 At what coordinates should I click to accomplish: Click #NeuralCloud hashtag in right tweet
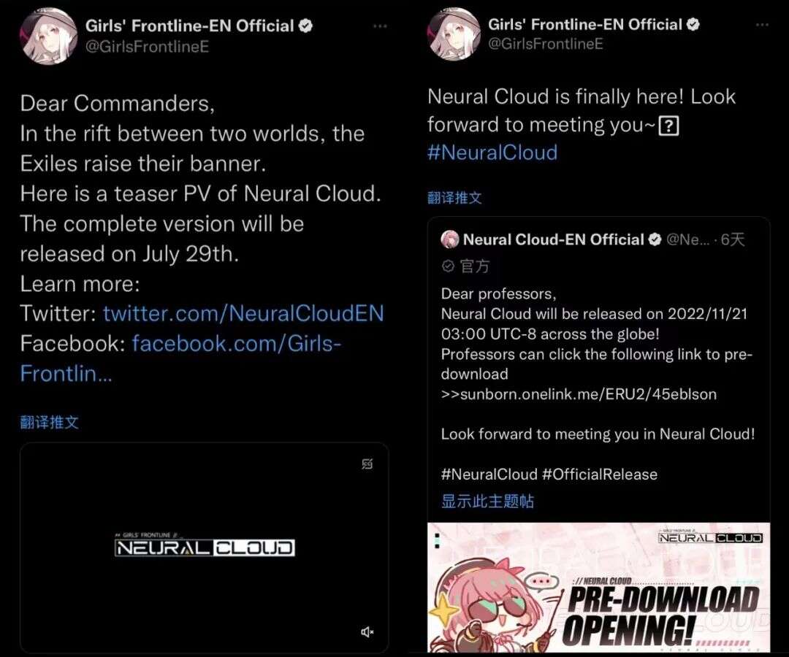pos(492,153)
